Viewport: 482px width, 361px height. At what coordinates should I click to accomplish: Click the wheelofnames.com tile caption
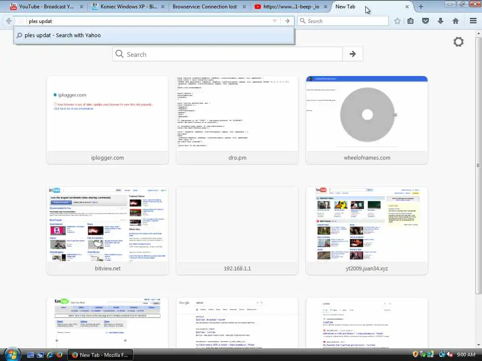coord(367,158)
